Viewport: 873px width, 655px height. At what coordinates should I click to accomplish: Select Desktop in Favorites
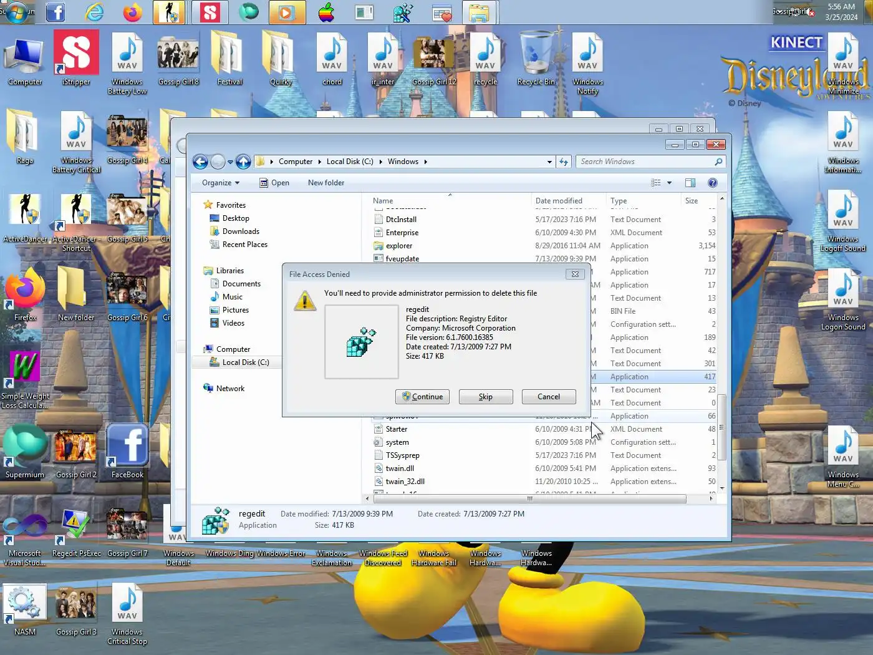236,218
